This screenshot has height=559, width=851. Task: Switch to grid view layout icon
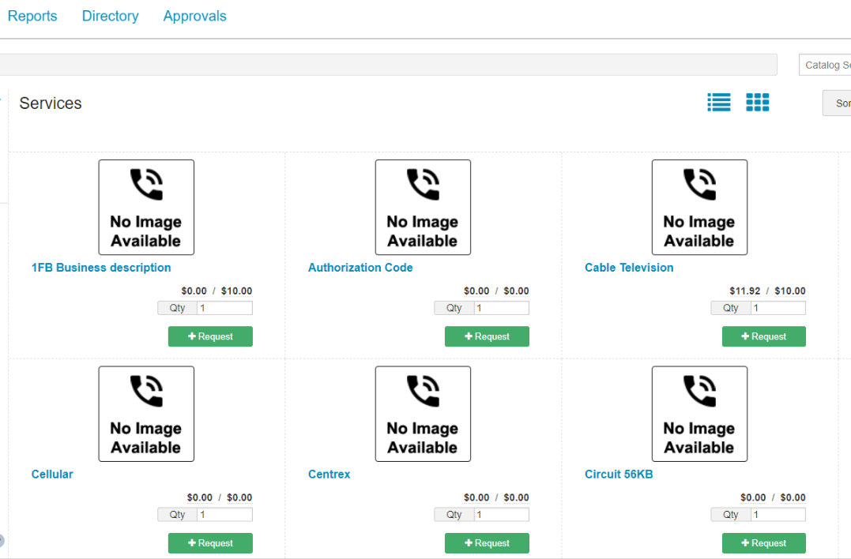[x=757, y=103]
